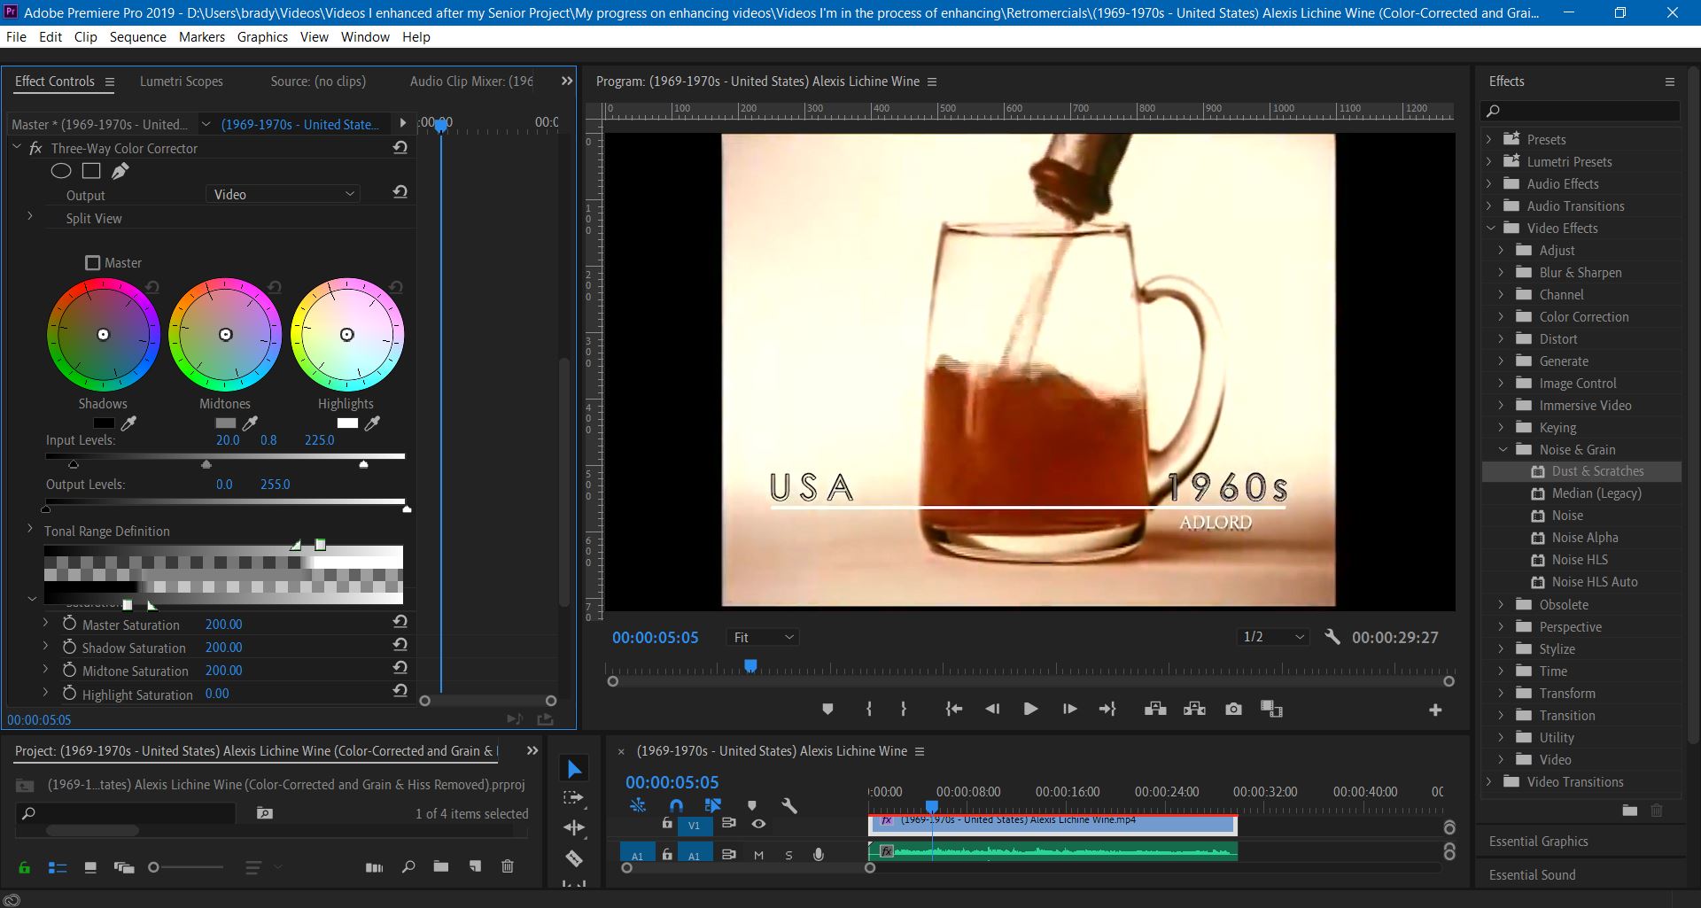Select Median (Legacy) effect
This screenshot has width=1701, height=908.
pos(1596,493)
